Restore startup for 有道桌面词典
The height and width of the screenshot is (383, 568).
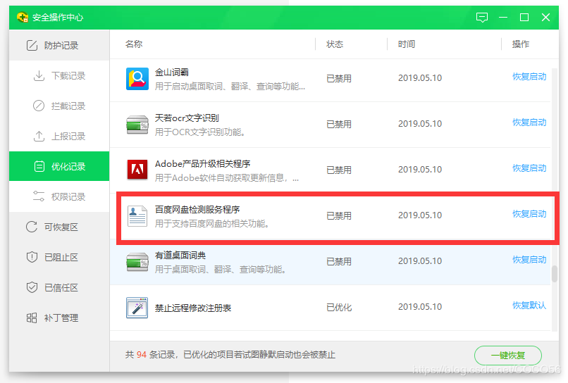coord(529,260)
